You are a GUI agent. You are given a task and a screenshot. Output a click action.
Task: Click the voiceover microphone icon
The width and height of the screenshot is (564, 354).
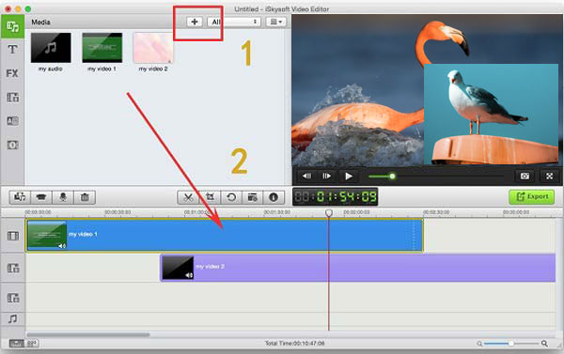[x=63, y=197]
